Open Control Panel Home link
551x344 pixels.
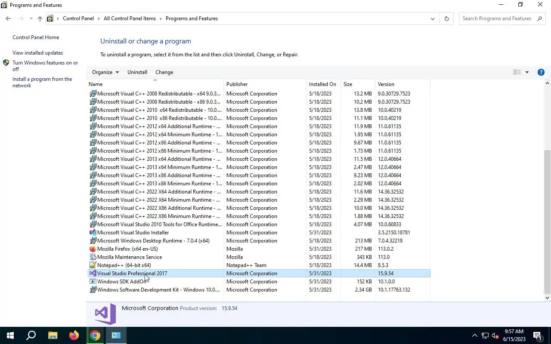click(36, 37)
